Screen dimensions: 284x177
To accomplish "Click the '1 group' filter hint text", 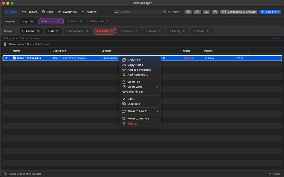I will point(11,38).
